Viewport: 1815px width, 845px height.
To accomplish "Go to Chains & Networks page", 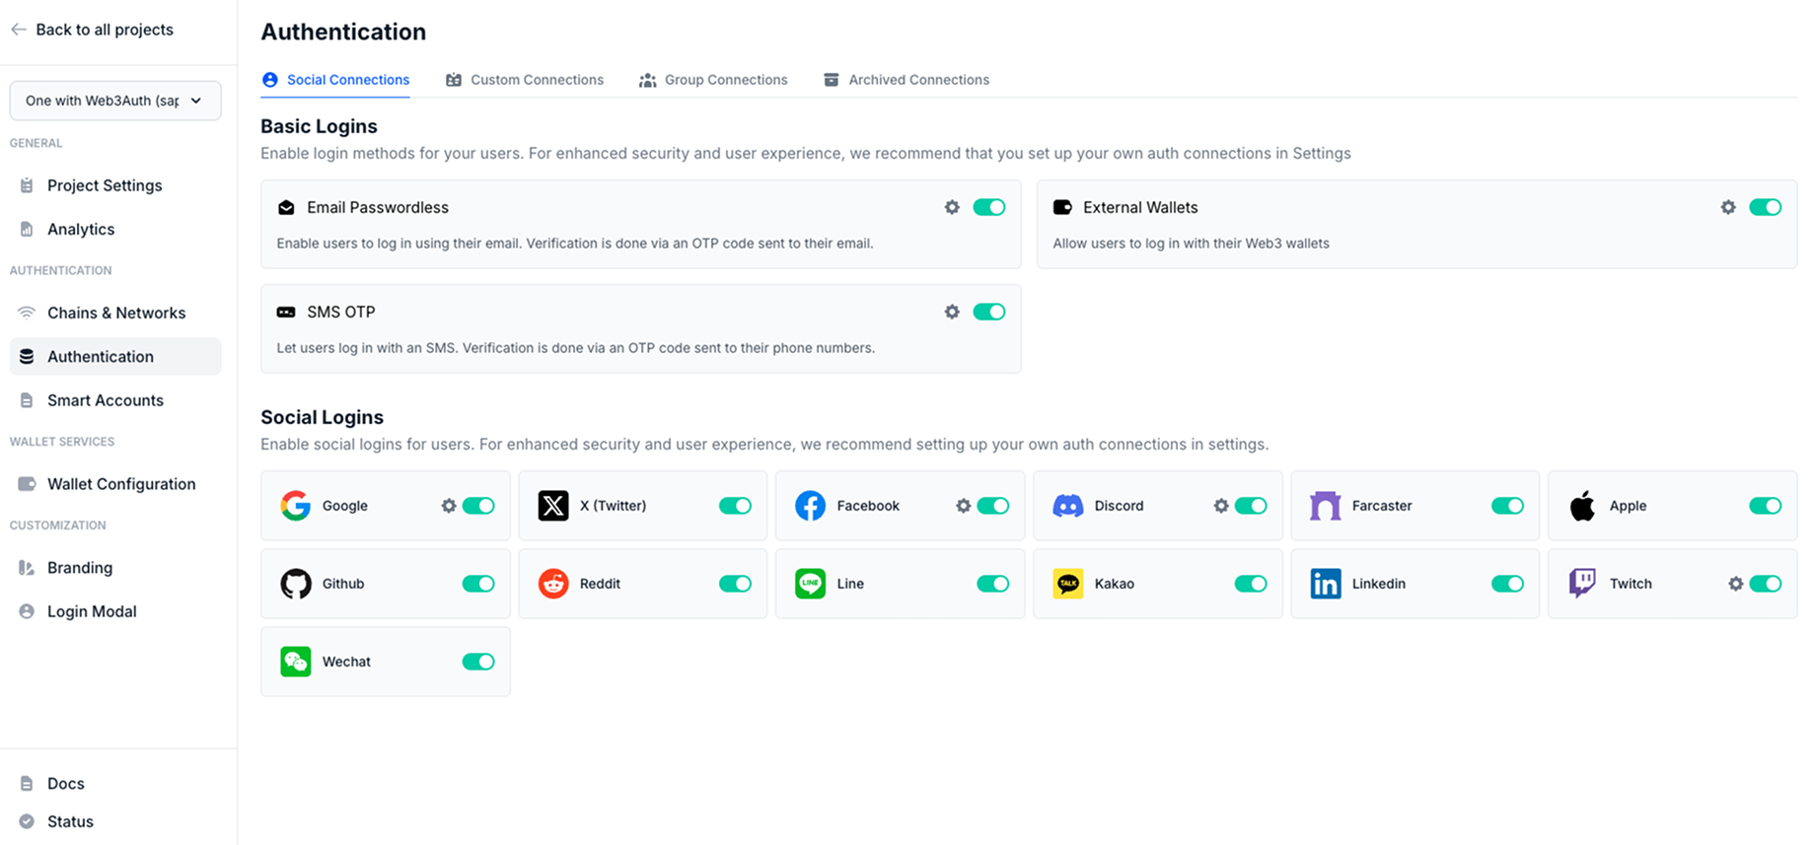I will 115,313.
